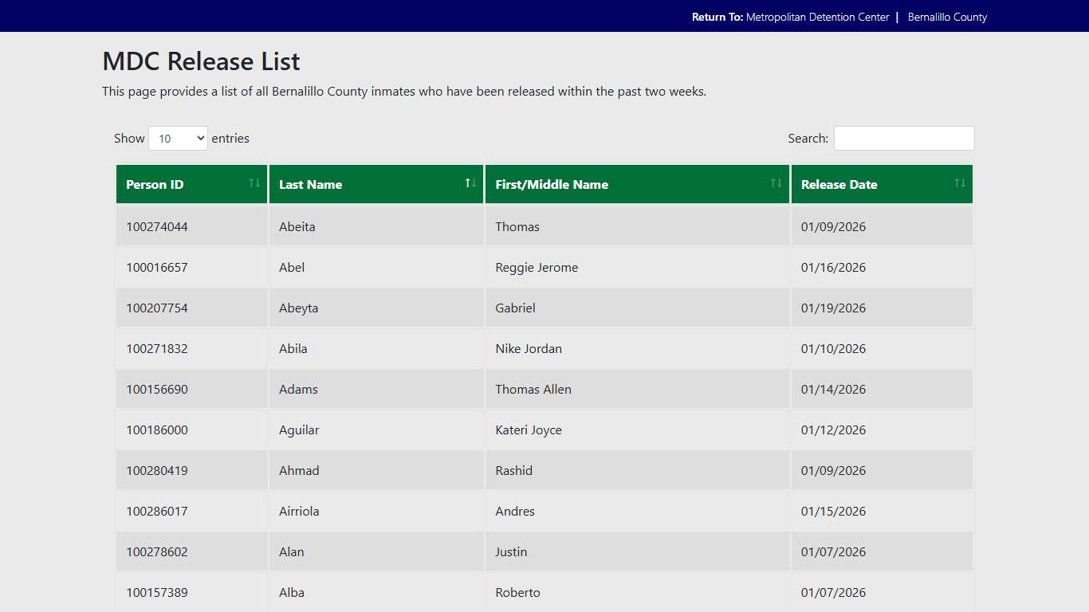Expand the page size selector near Show
This screenshot has width=1089, height=612.
click(x=178, y=138)
